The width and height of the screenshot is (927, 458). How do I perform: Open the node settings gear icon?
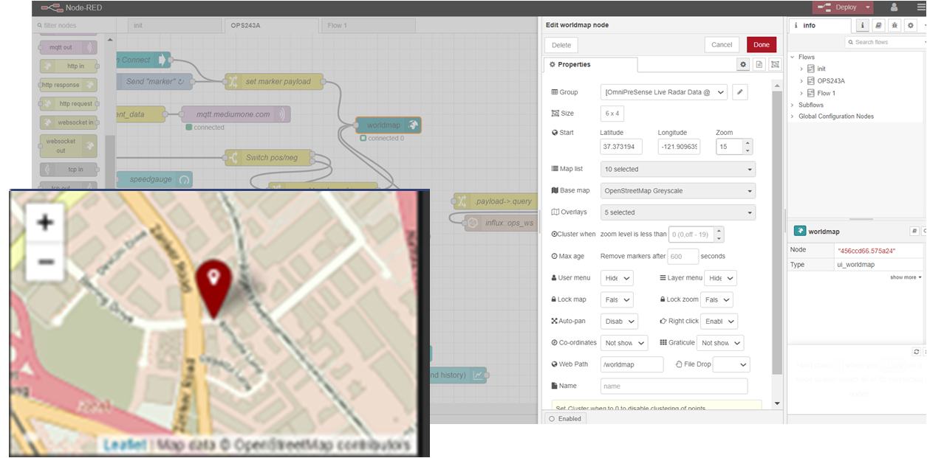tap(743, 65)
